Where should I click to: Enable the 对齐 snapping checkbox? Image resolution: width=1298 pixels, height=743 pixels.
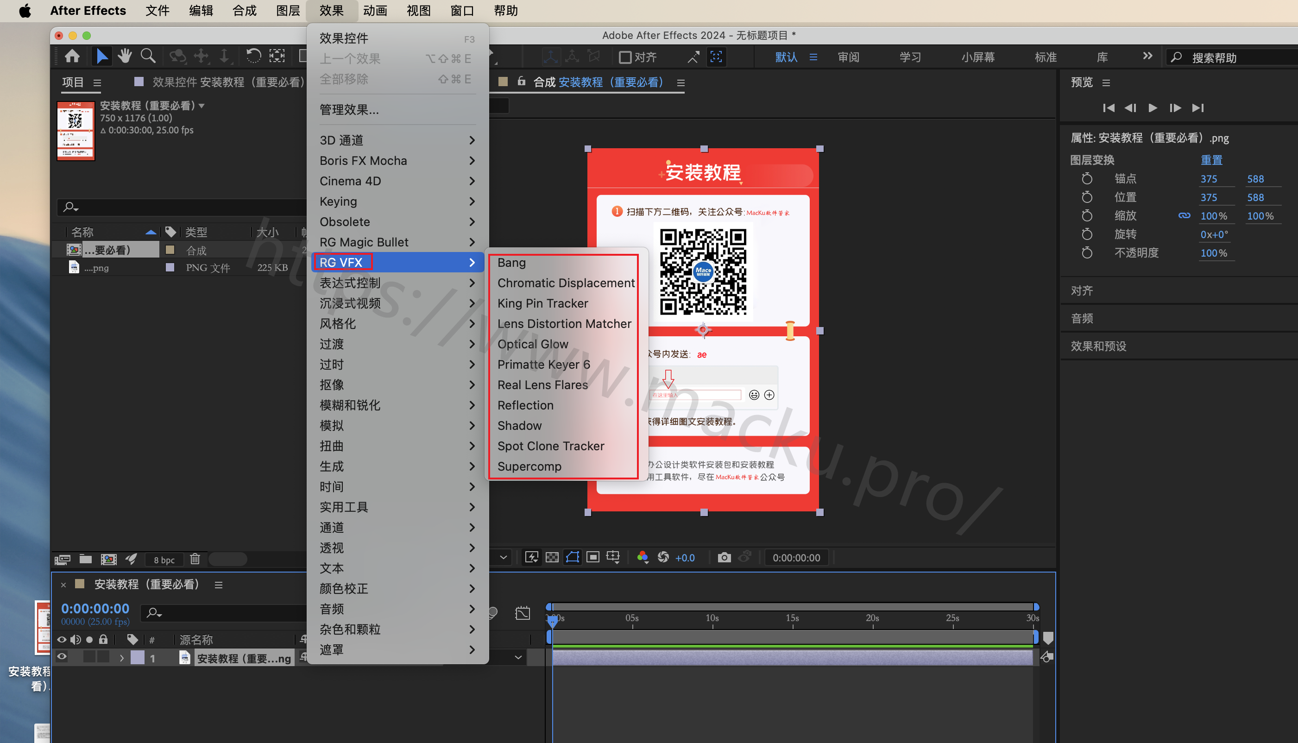pyautogui.click(x=625, y=57)
